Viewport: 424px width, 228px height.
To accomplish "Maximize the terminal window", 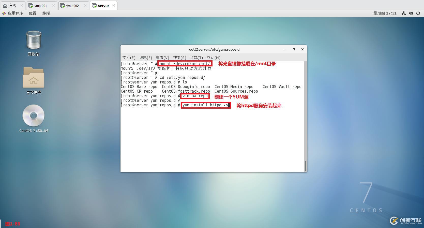I will pyautogui.click(x=294, y=50).
